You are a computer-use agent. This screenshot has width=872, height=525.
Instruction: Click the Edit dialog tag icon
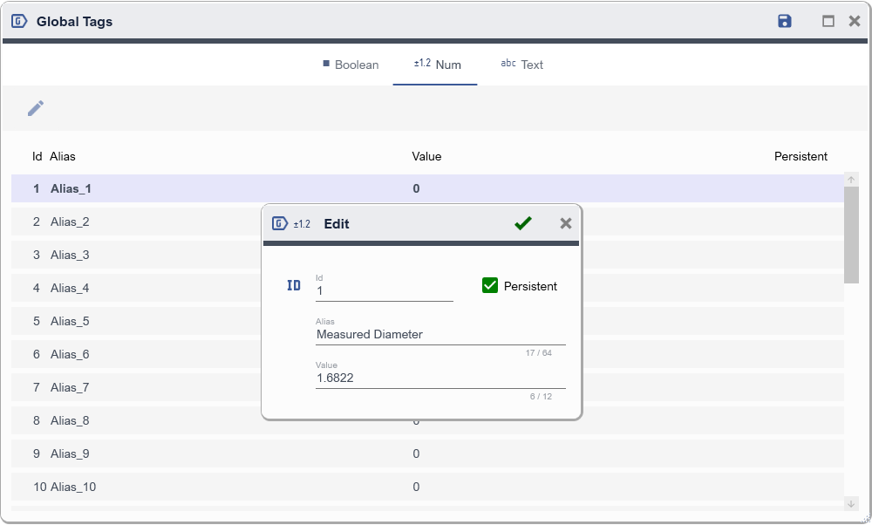coord(280,224)
